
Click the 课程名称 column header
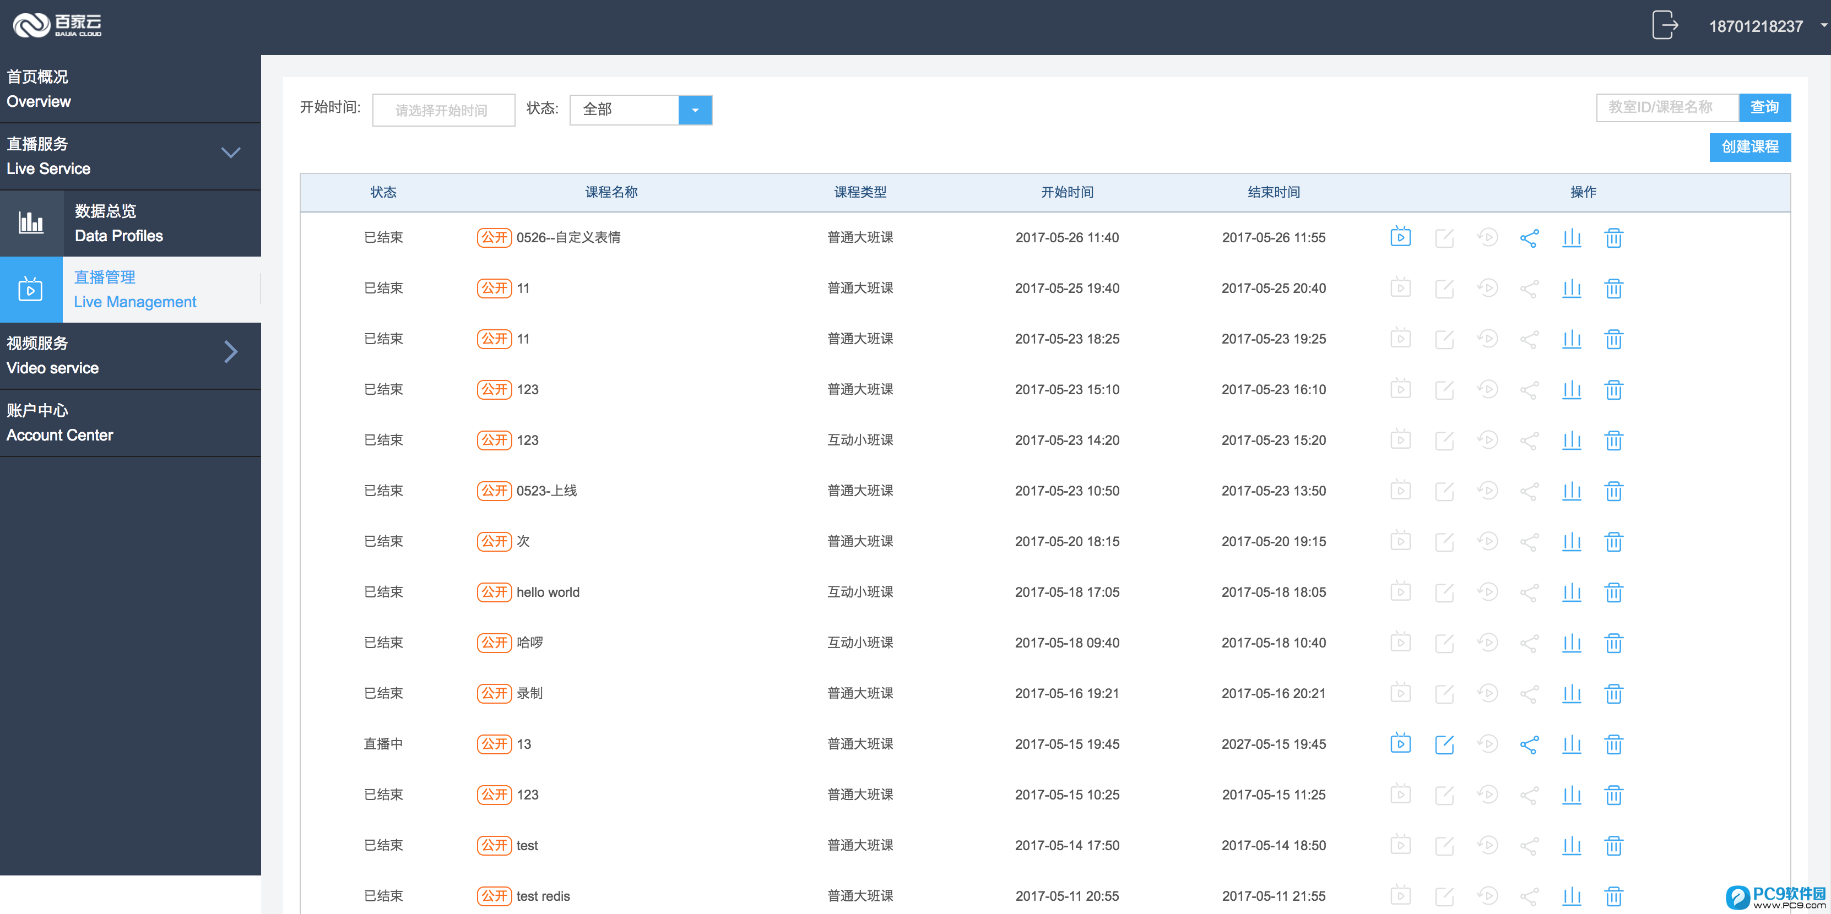[x=610, y=192]
